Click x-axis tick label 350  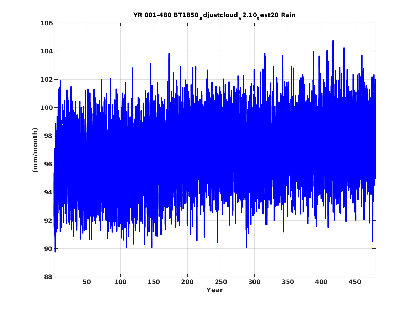(288, 282)
